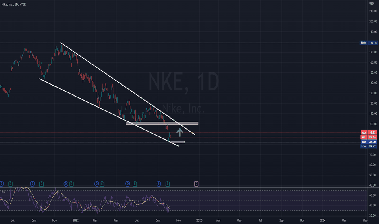Click the 200.00 price axis label
Screen dimensions: 379x224
(x=373, y=21)
